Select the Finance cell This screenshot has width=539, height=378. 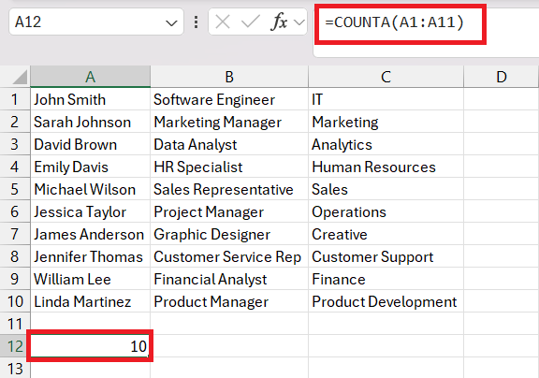386,279
